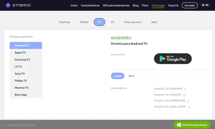Click download arrow next to Stremio 1.10.4 x86_64 APK

coord(189,107)
